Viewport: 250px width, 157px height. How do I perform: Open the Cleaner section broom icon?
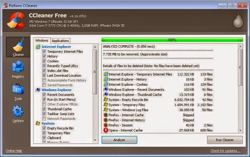18,45
